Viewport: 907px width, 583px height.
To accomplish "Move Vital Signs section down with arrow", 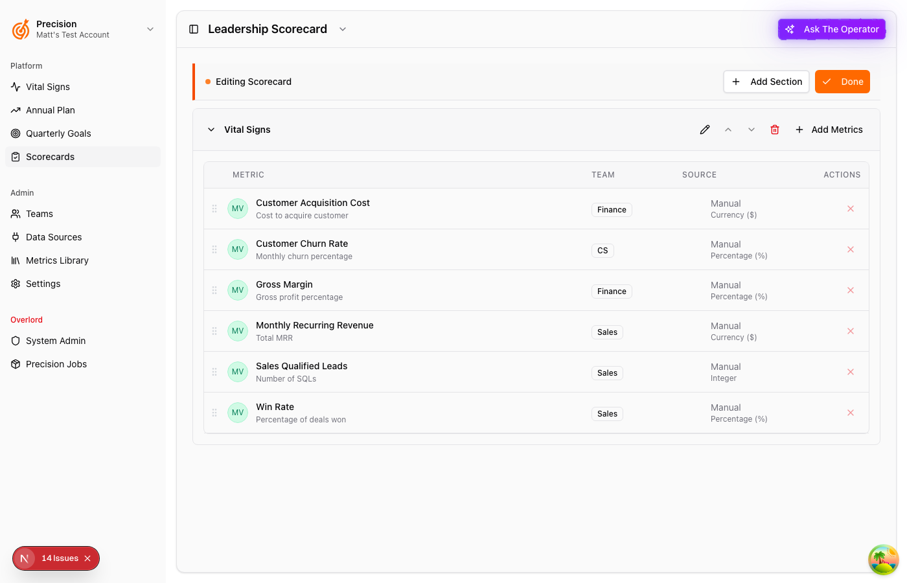I will pyautogui.click(x=752, y=130).
